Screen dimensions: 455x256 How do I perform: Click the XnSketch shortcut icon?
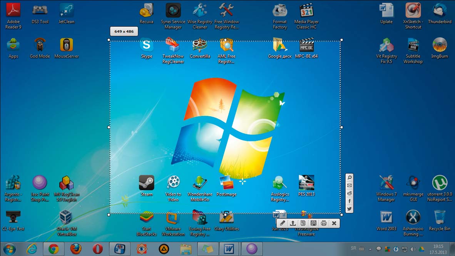point(413,16)
